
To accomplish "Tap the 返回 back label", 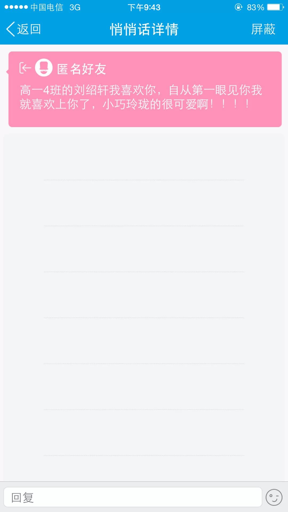I will [x=29, y=29].
